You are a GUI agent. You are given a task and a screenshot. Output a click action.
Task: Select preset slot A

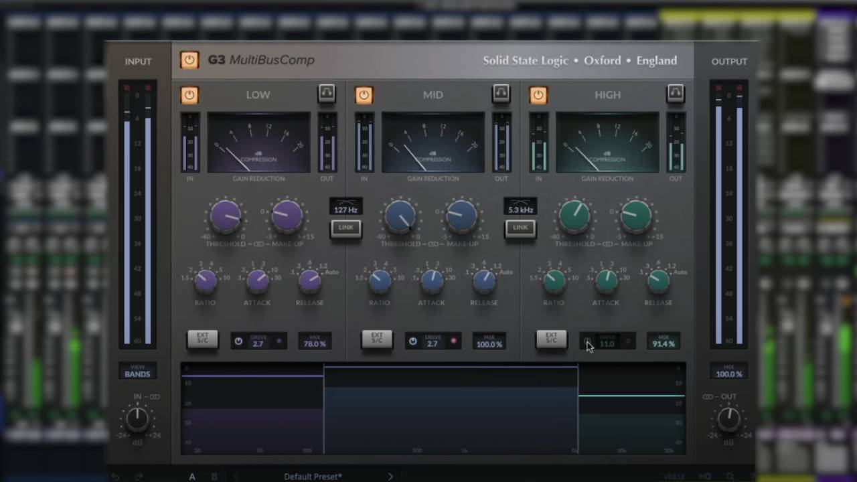point(192,476)
